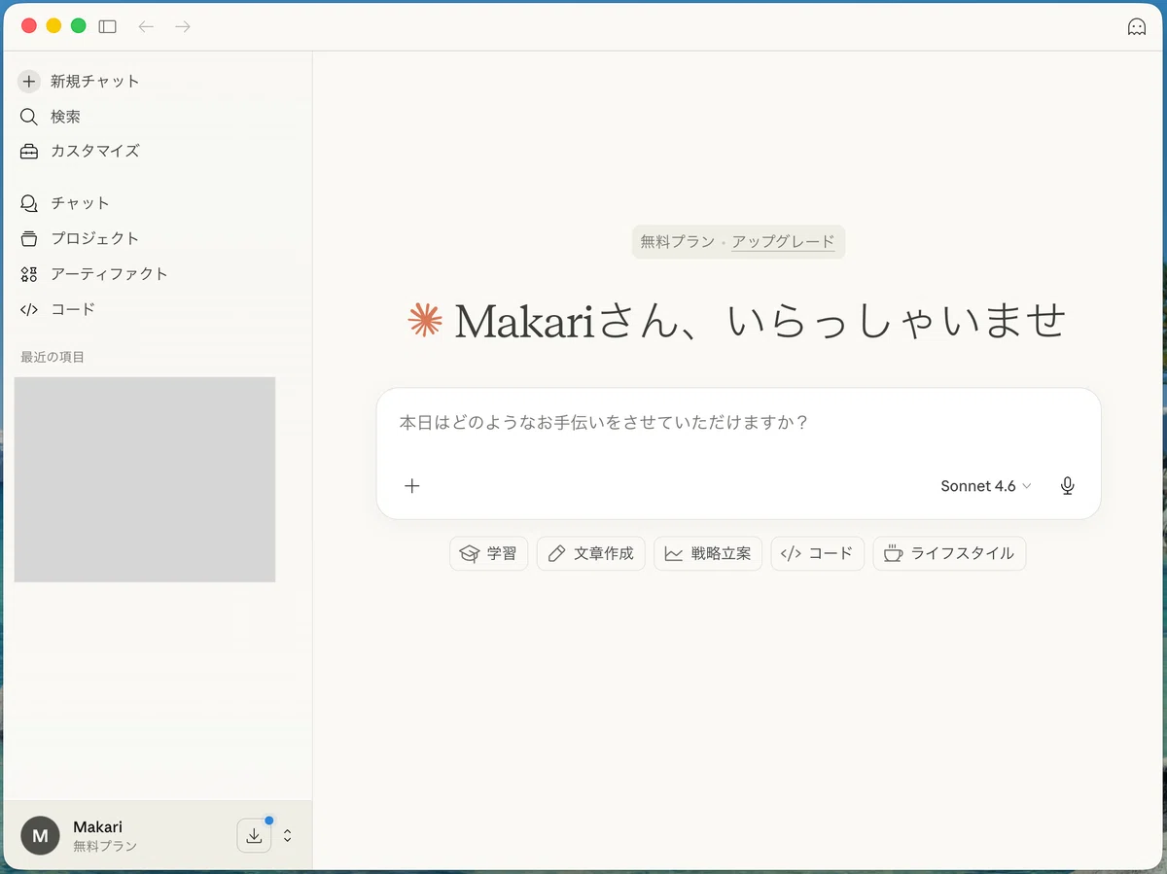
Task: Click the orange starburst logo
Action: coord(425,320)
